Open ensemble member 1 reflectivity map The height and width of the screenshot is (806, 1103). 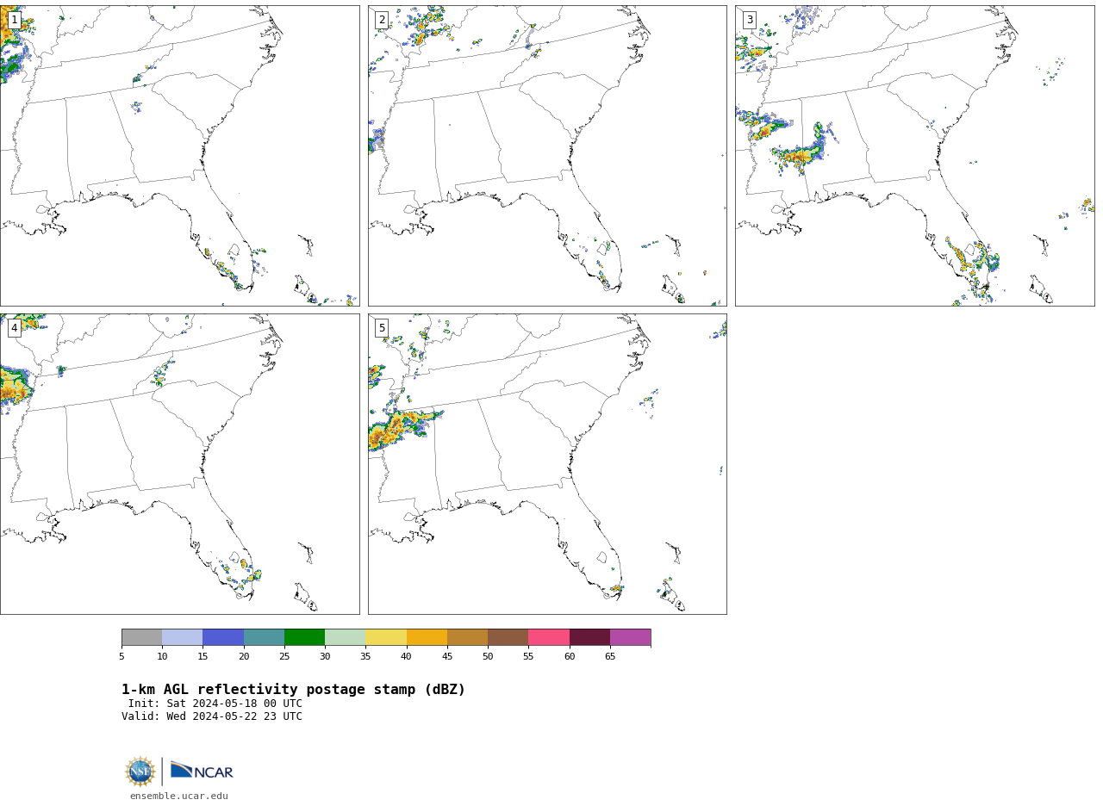[x=179, y=156]
